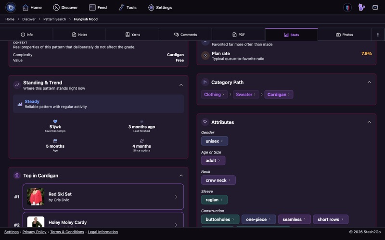Image resolution: width=385 pixels, height=240 pixels.
Task: Click the Hunglish Mood breadcrumb title
Action: [86, 19]
